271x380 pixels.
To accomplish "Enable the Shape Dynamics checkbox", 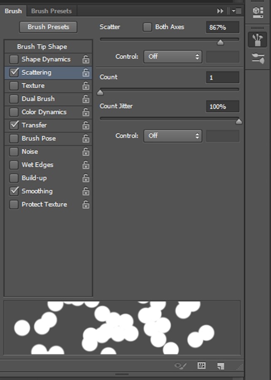I will click(x=14, y=59).
